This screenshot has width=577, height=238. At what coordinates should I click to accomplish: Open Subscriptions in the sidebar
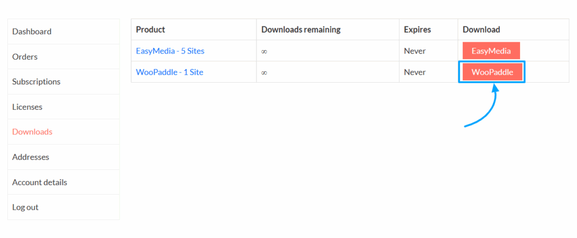36,82
